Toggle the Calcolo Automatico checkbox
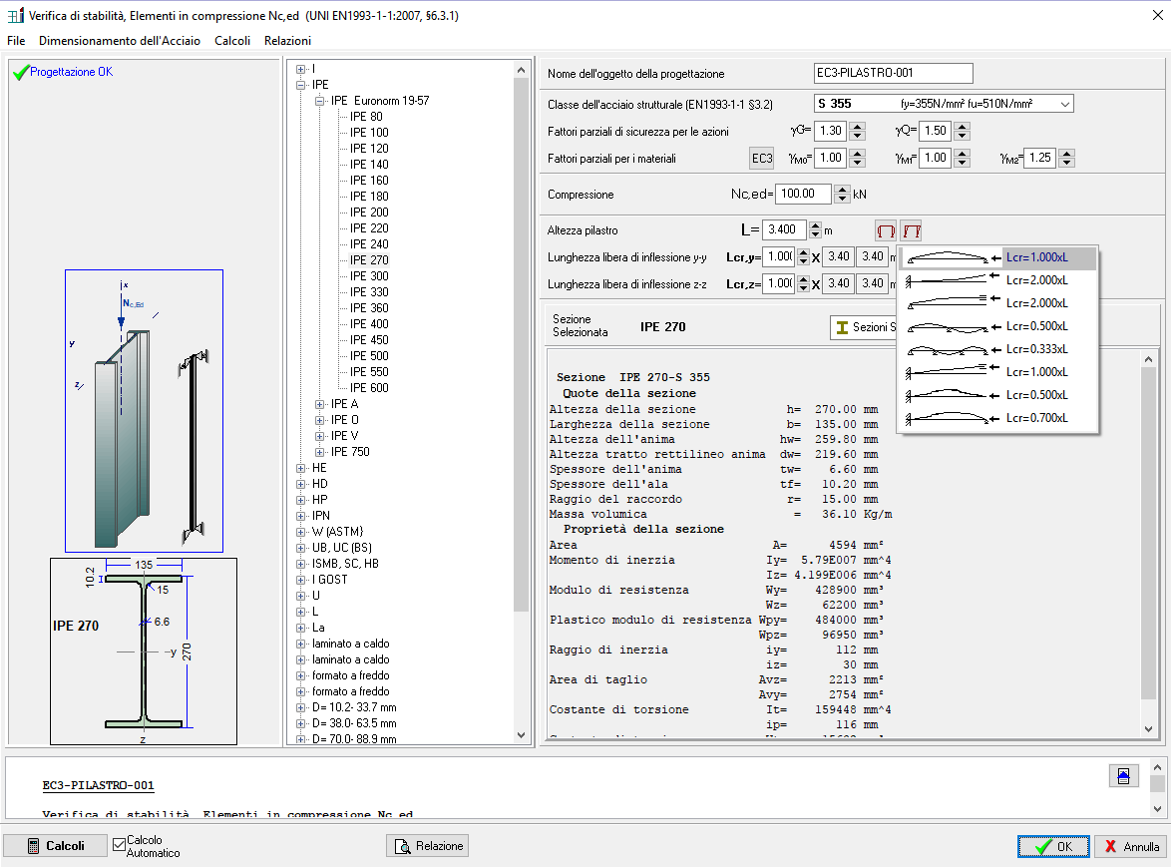 pos(120,846)
